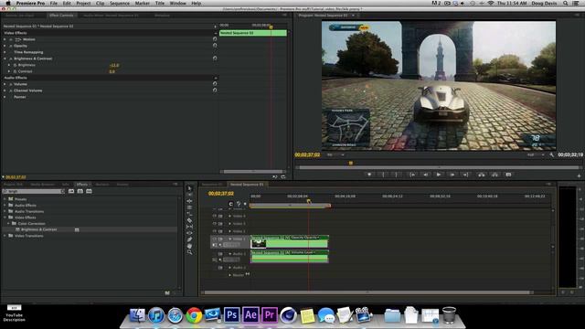Expand the Motion effect properties
Image resolution: width=585 pixels, height=329 pixels.
[x=5, y=39]
